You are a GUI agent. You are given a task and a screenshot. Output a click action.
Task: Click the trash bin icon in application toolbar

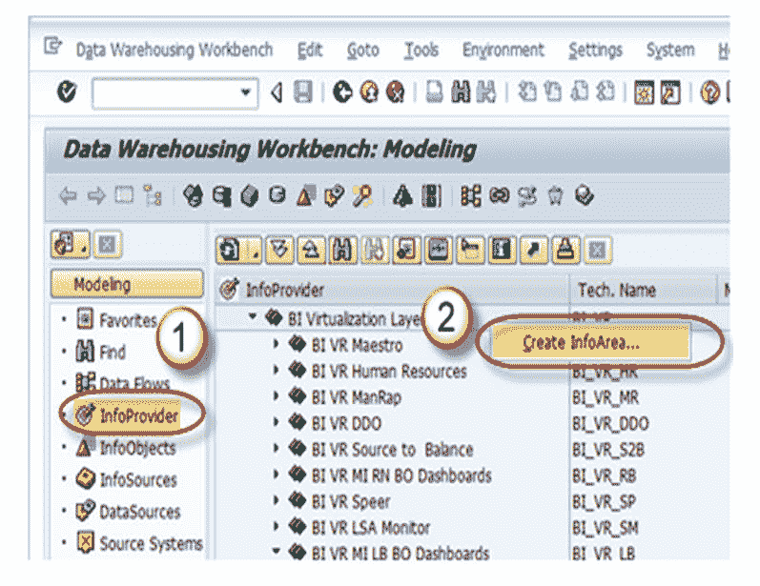coord(556,196)
